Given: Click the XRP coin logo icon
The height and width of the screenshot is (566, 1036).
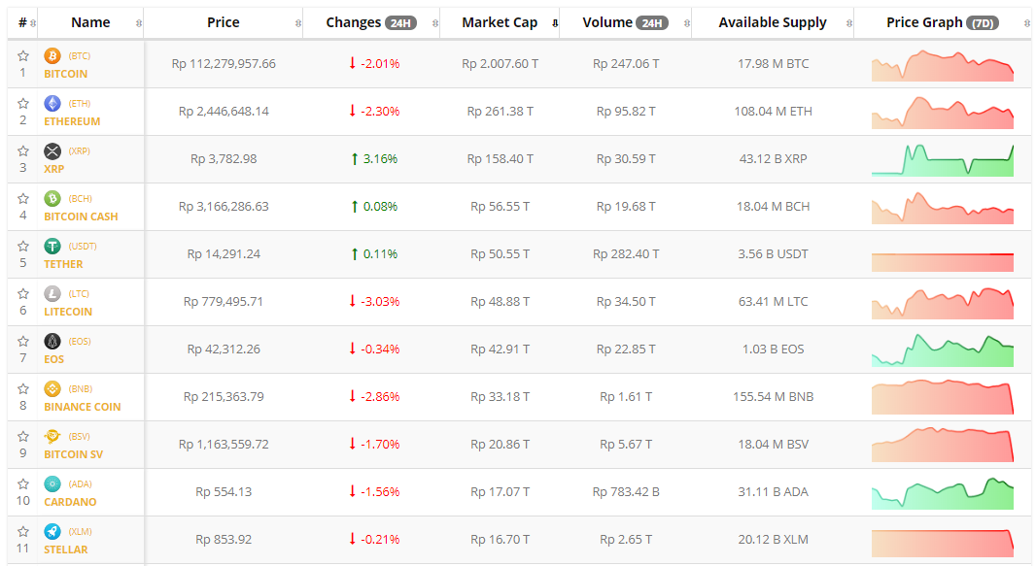Looking at the screenshot, I should 52,151.
